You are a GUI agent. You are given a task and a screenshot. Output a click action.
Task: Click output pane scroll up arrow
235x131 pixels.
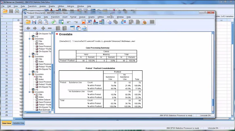click(x=212, y=33)
